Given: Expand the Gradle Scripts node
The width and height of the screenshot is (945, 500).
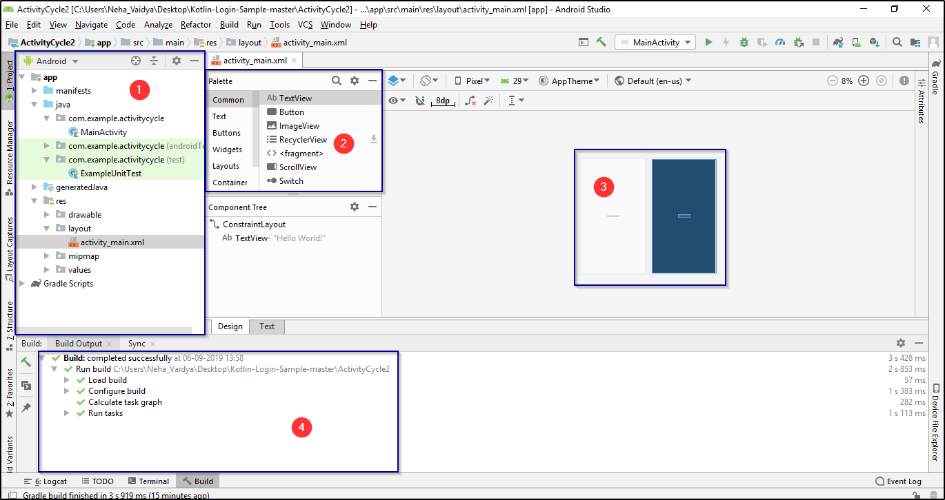Looking at the screenshot, I should click(x=21, y=283).
